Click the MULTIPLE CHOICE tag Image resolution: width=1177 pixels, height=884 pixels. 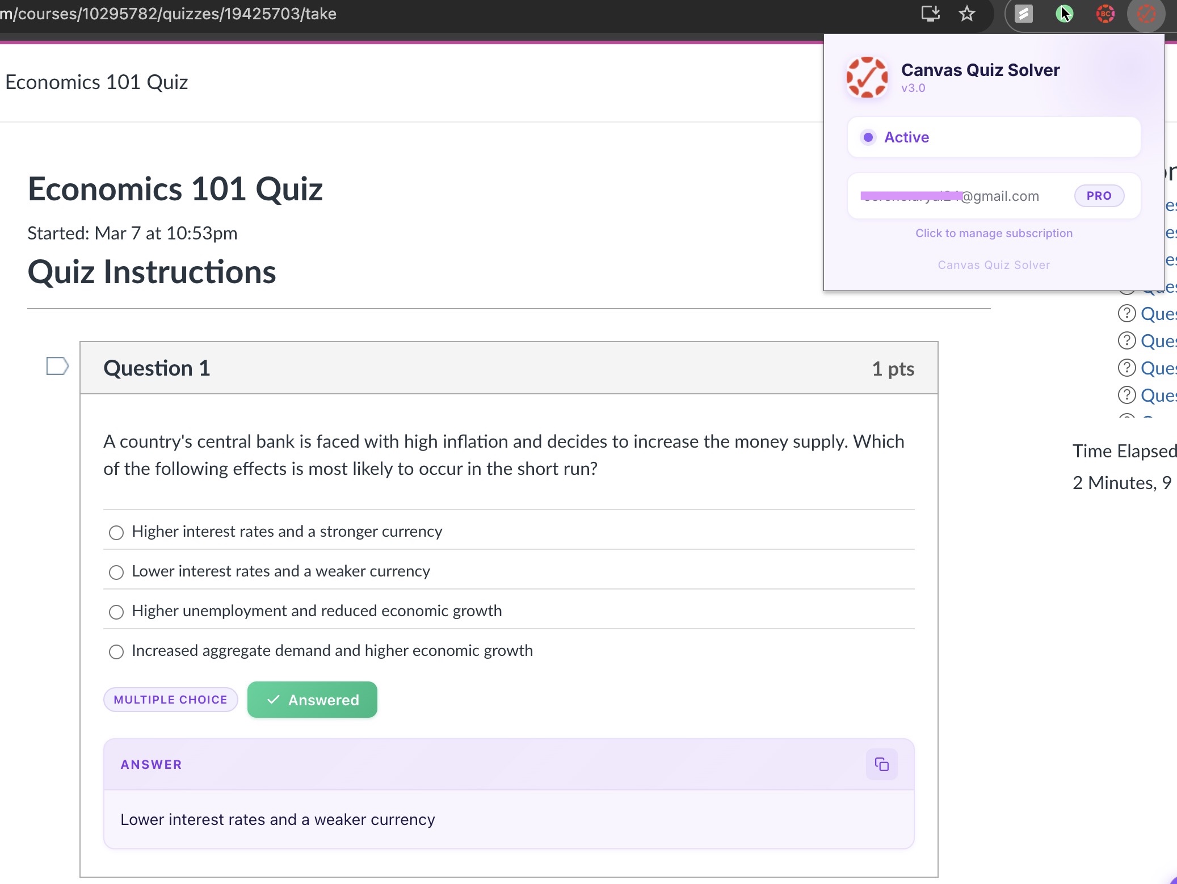tap(170, 700)
